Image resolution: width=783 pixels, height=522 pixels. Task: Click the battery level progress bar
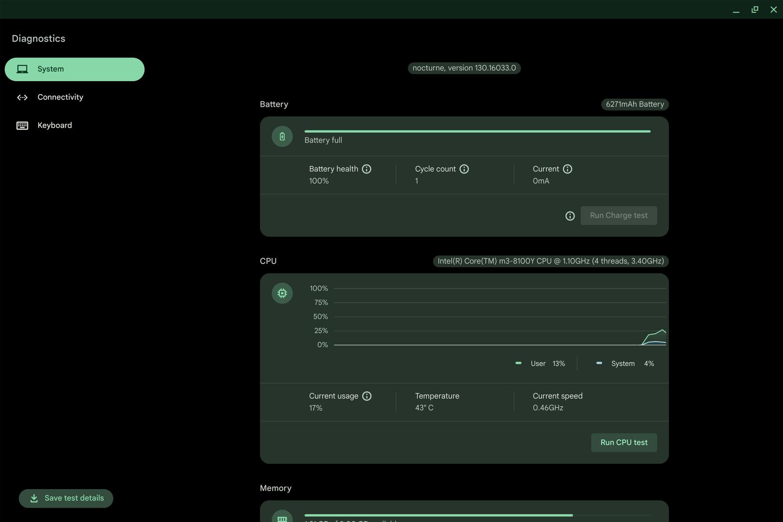click(x=477, y=131)
